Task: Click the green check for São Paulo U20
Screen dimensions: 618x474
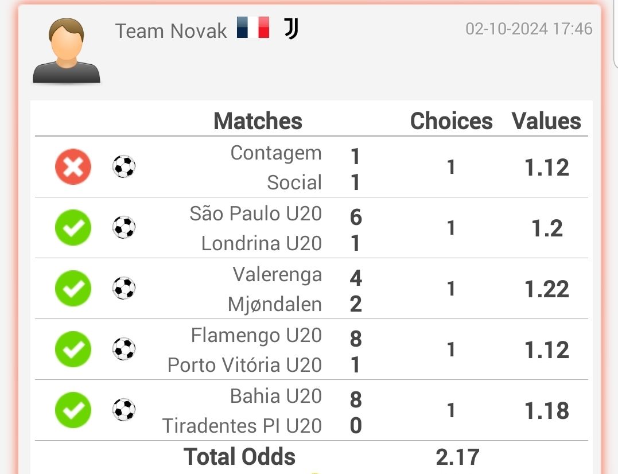Action: (73, 227)
